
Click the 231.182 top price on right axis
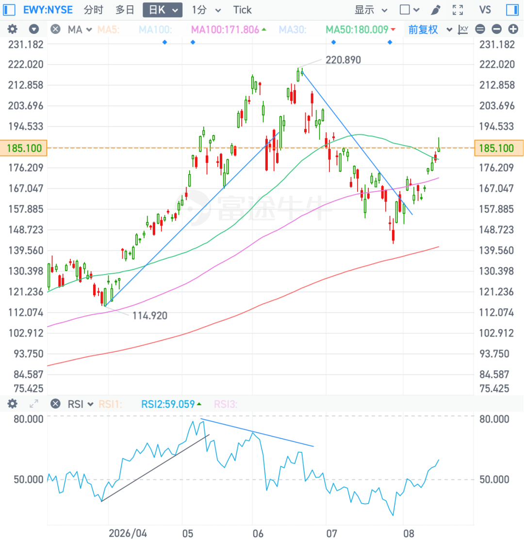(497, 45)
